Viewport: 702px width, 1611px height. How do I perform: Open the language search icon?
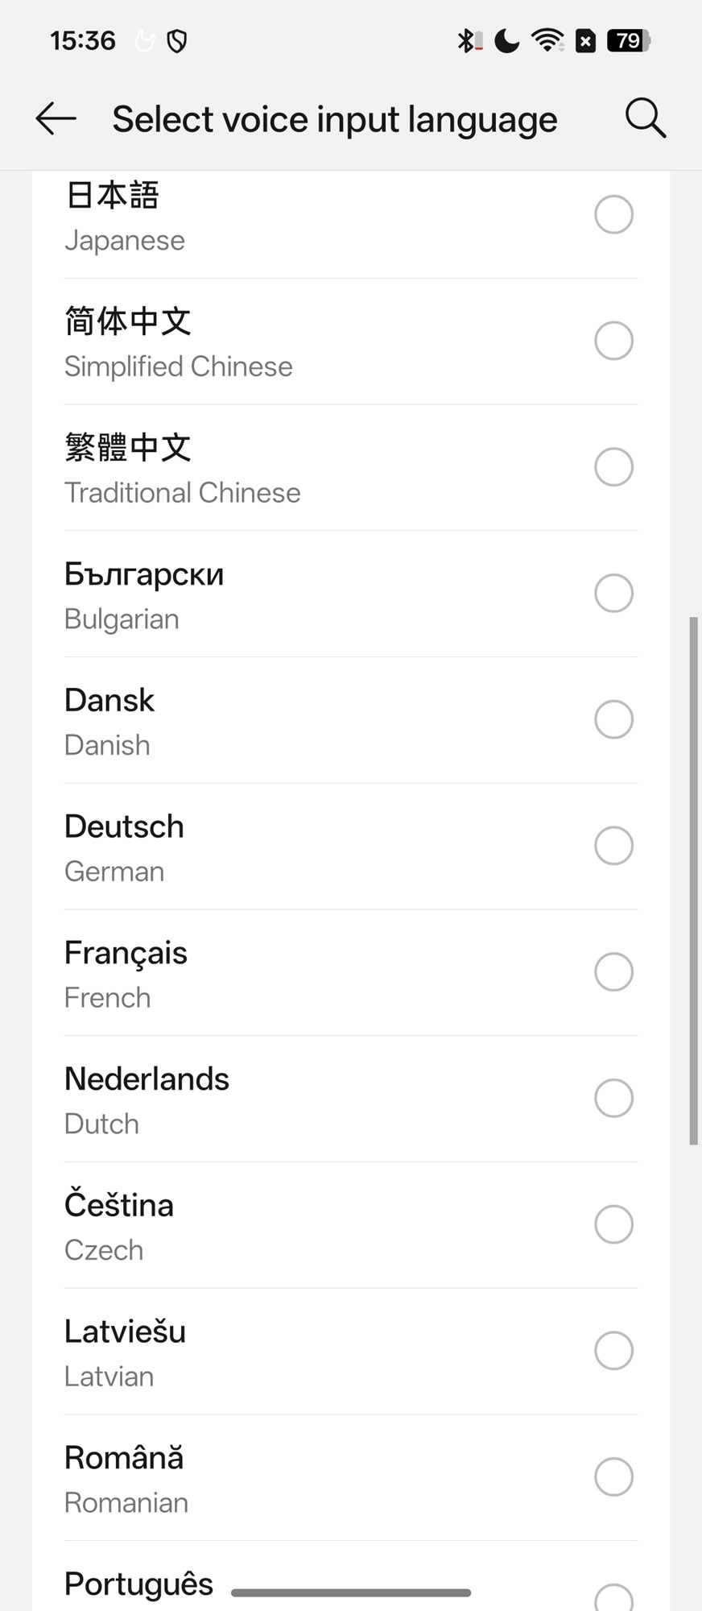pyautogui.click(x=645, y=119)
